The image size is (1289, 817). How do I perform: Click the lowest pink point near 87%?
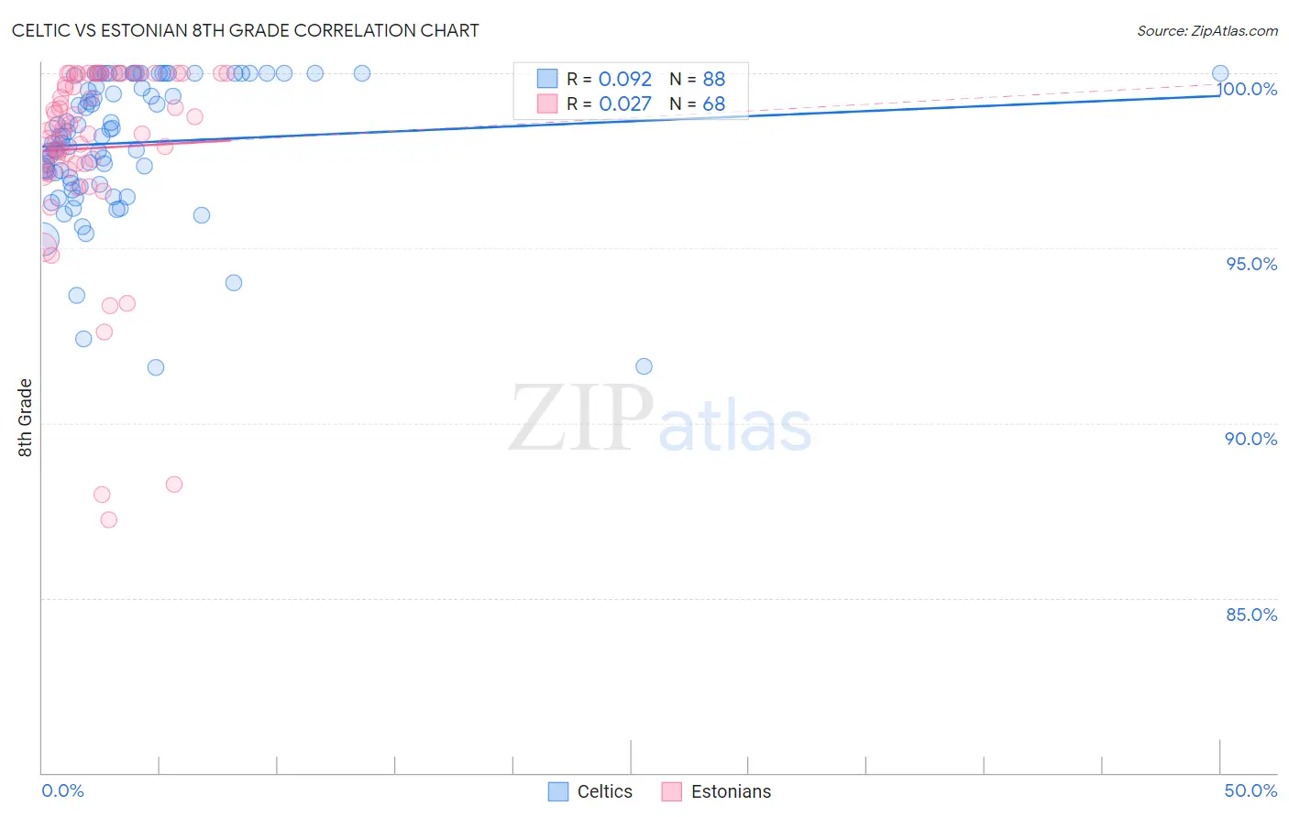108,519
